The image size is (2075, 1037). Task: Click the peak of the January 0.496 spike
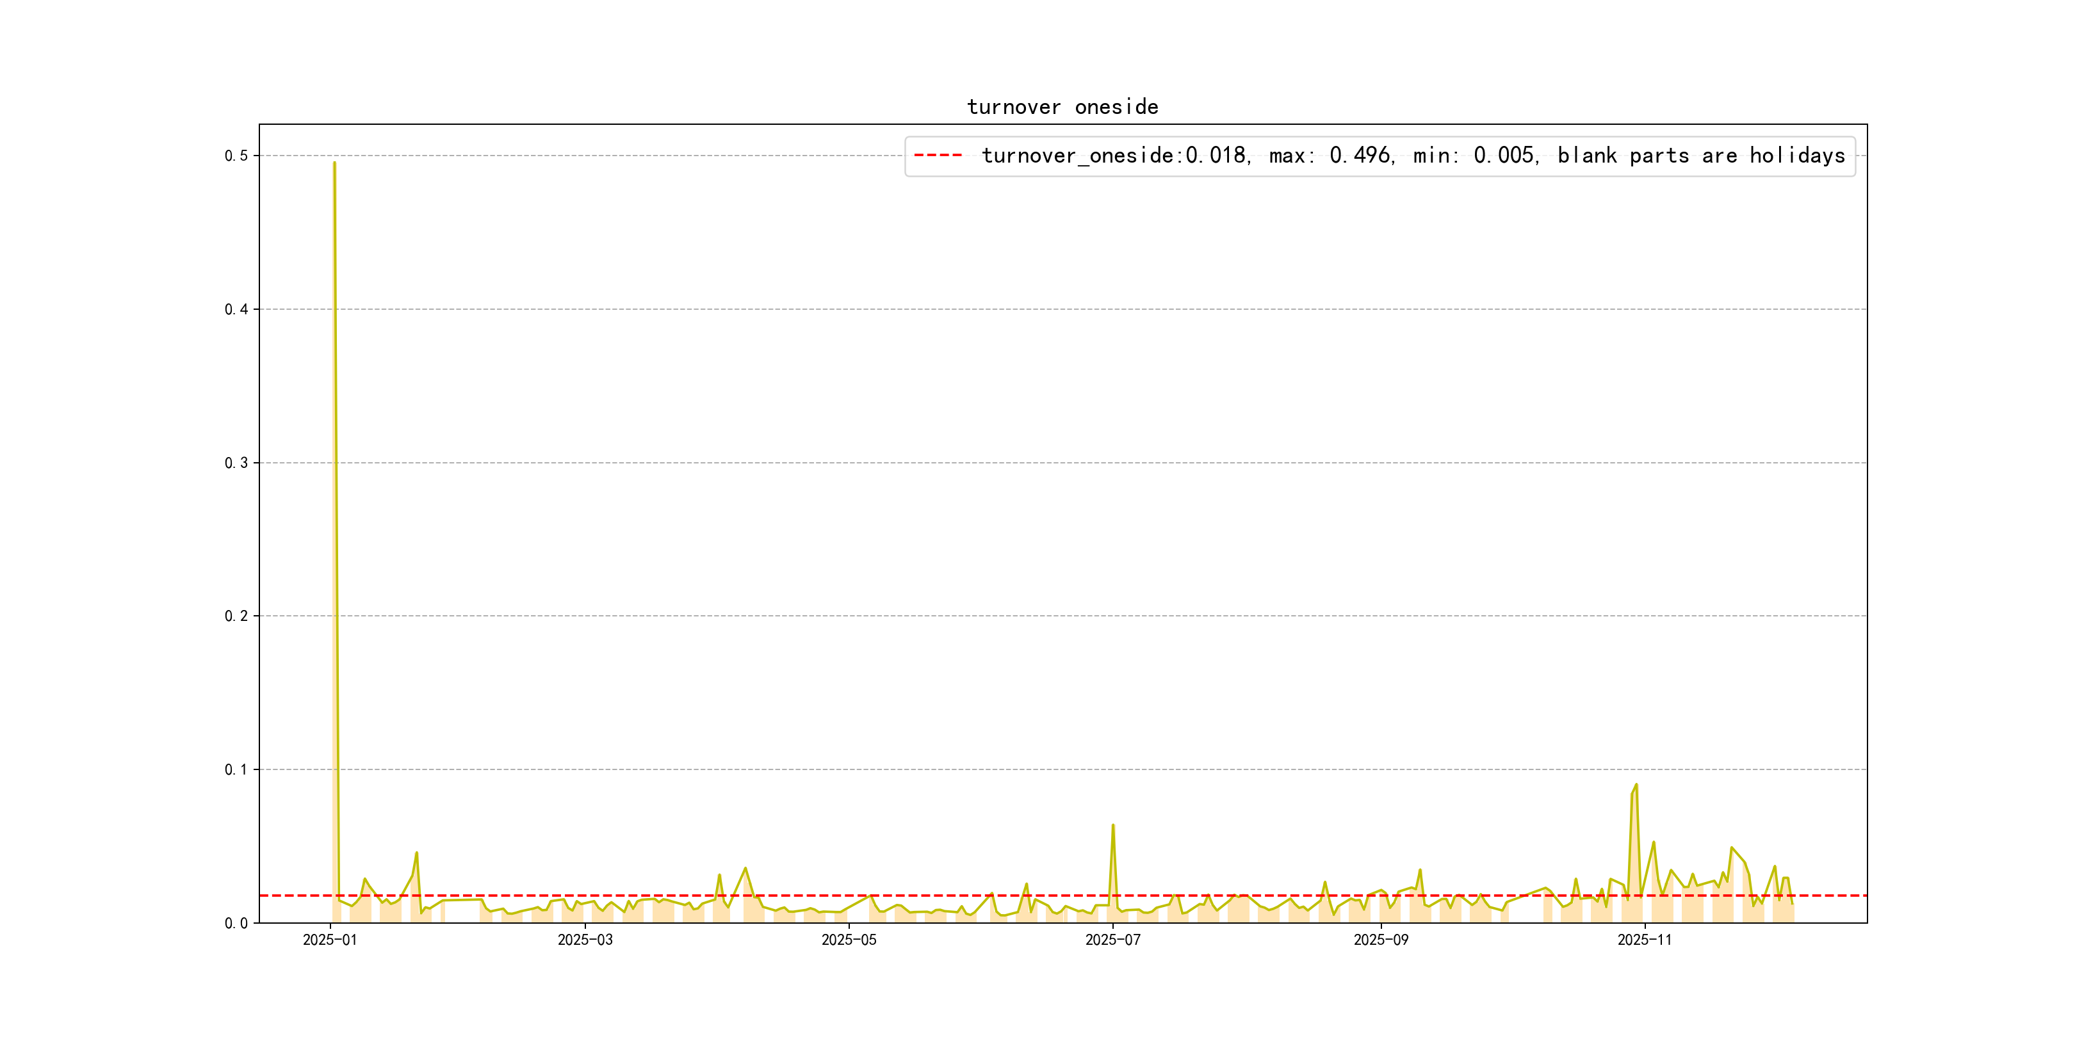coord(334,163)
